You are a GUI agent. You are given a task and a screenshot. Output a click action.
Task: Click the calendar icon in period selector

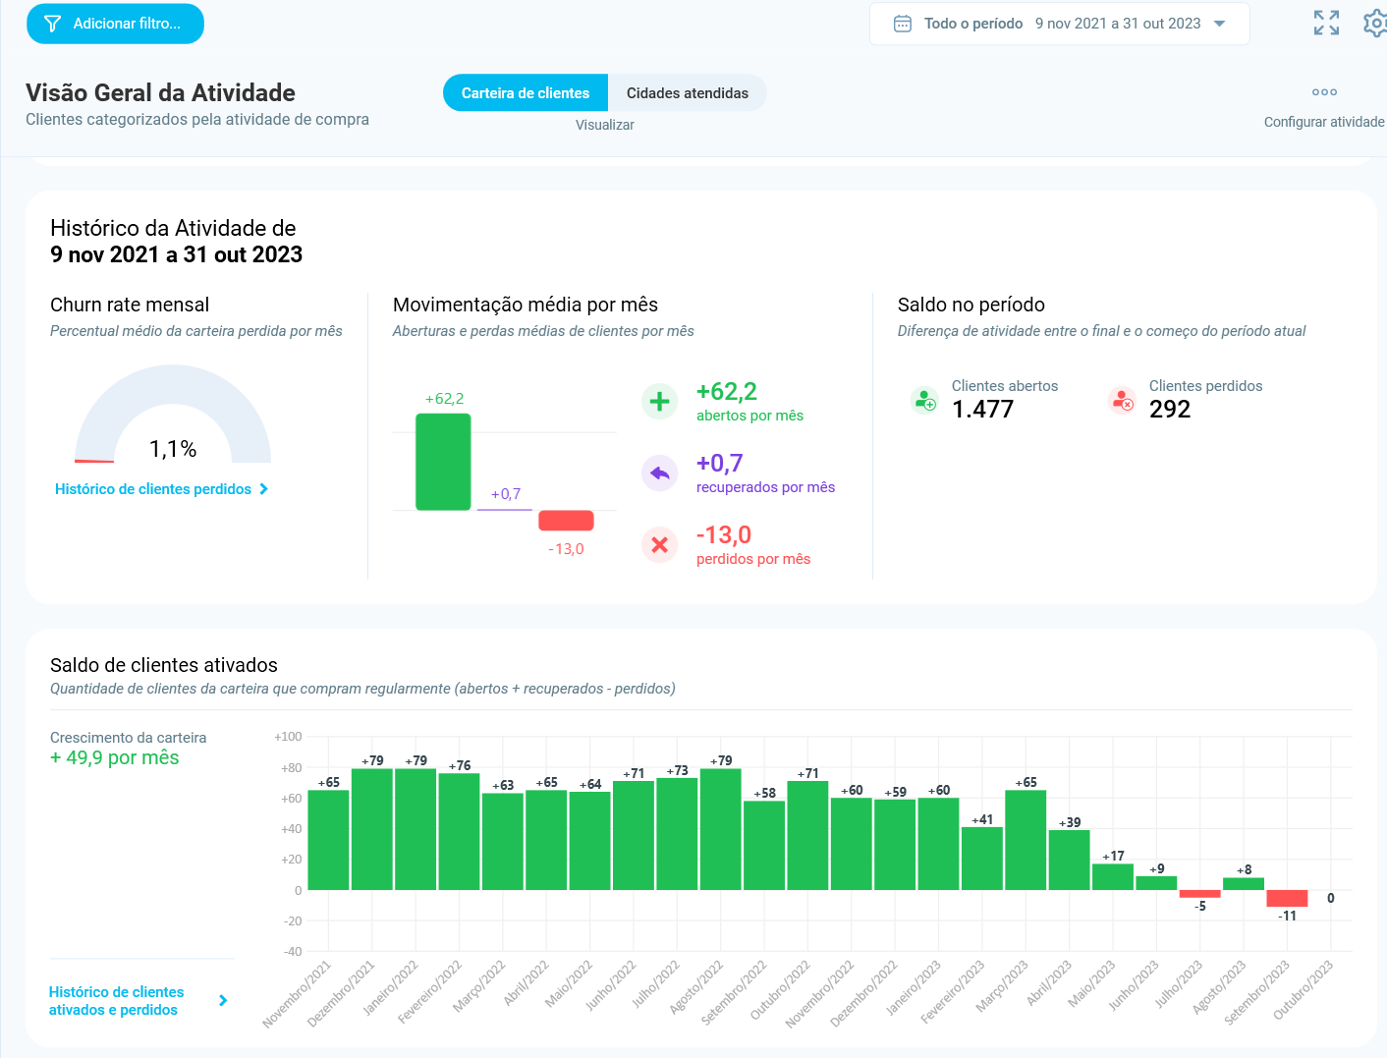[903, 24]
